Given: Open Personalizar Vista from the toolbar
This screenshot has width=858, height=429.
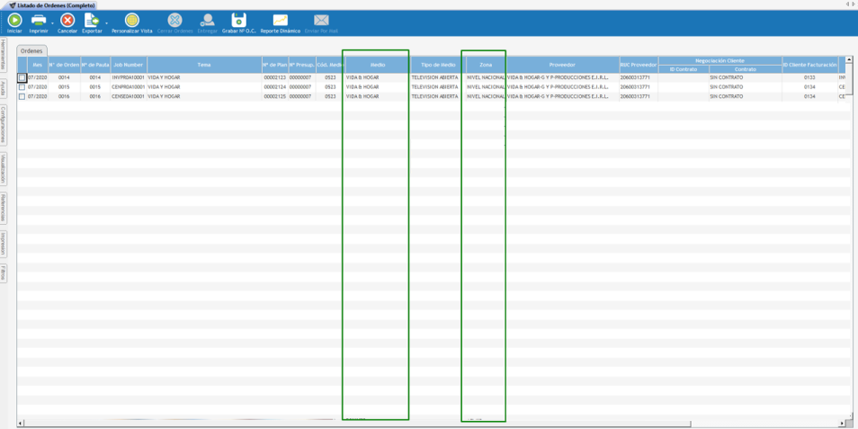Looking at the screenshot, I should pyautogui.click(x=131, y=20).
